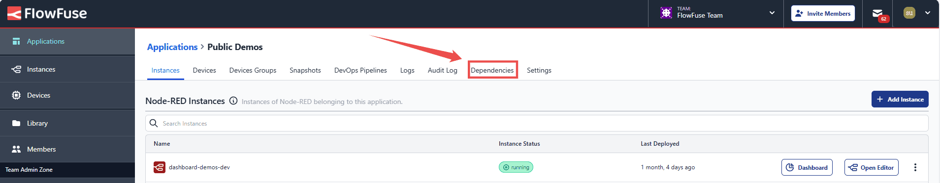Click the search magnifier icon
The height and width of the screenshot is (183, 940).
[x=154, y=123]
